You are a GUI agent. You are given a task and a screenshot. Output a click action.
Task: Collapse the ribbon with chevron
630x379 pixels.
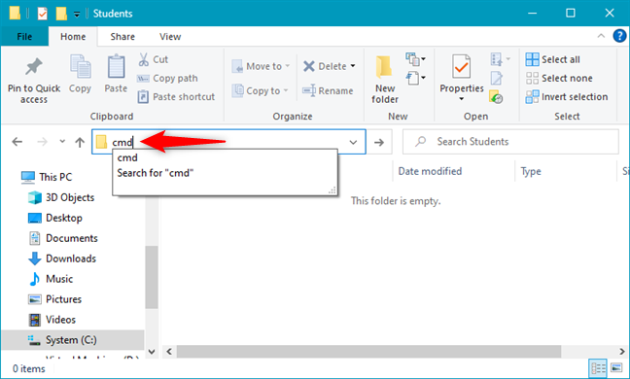601,36
